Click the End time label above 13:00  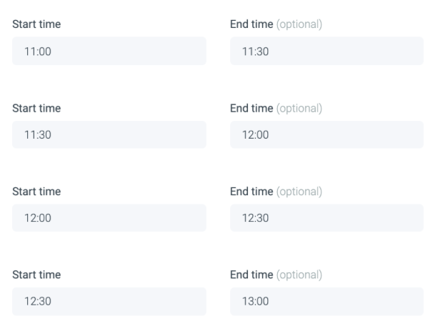click(252, 275)
